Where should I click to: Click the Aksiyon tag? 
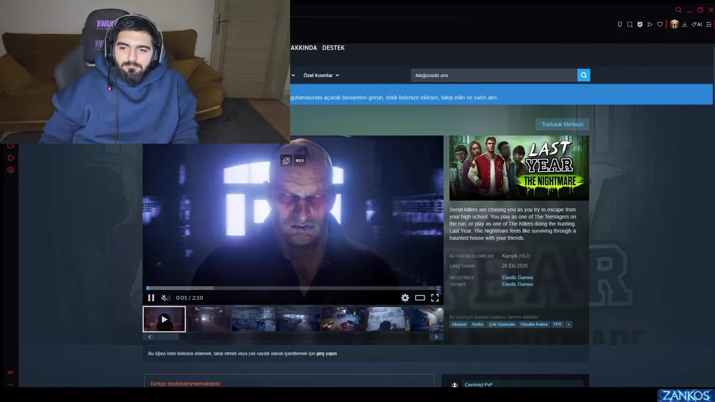(459, 324)
